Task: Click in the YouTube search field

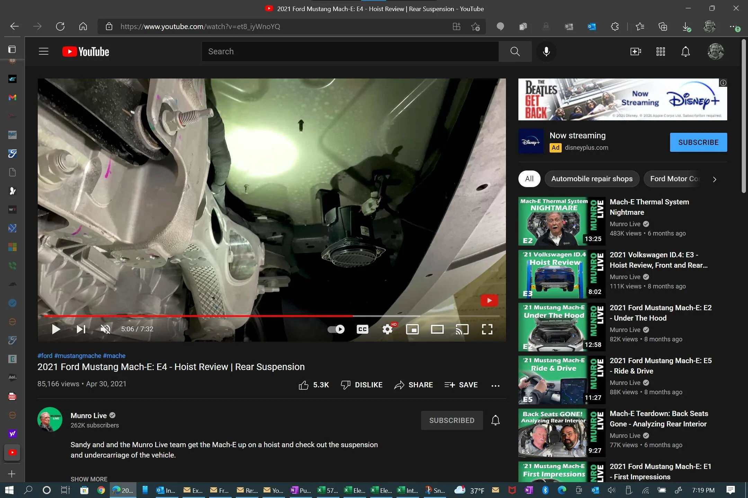Action: tap(350, 52)
